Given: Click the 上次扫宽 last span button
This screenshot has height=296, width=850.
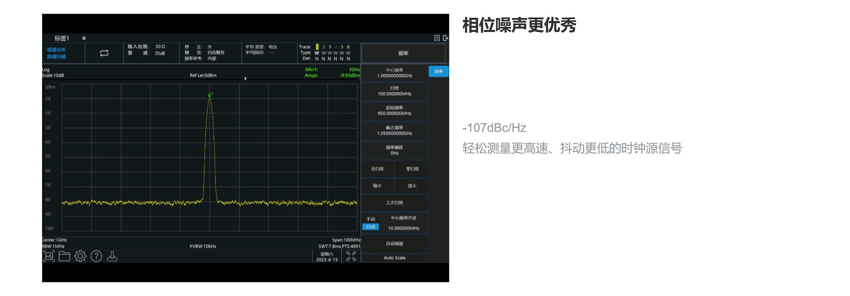Looking at the screenshot, I should point(395,202).
